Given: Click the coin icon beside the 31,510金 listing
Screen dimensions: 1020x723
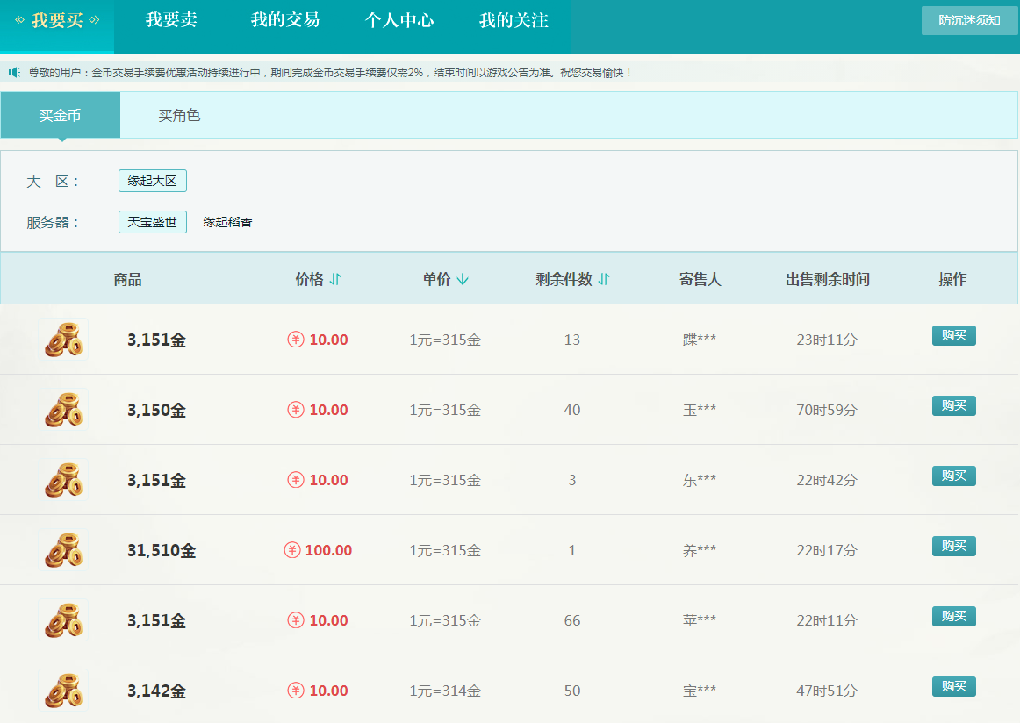Looking at the screenshot, I should coord(63,550).
